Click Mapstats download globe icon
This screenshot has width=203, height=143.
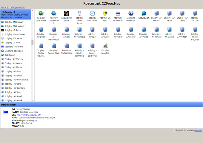131,13
